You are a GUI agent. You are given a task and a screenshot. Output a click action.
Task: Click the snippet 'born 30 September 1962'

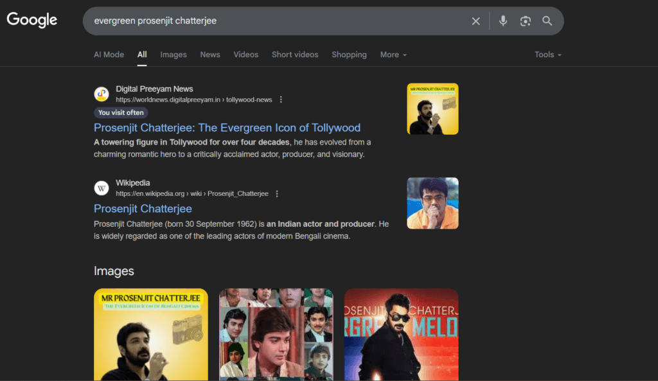[x=210, y=224]
